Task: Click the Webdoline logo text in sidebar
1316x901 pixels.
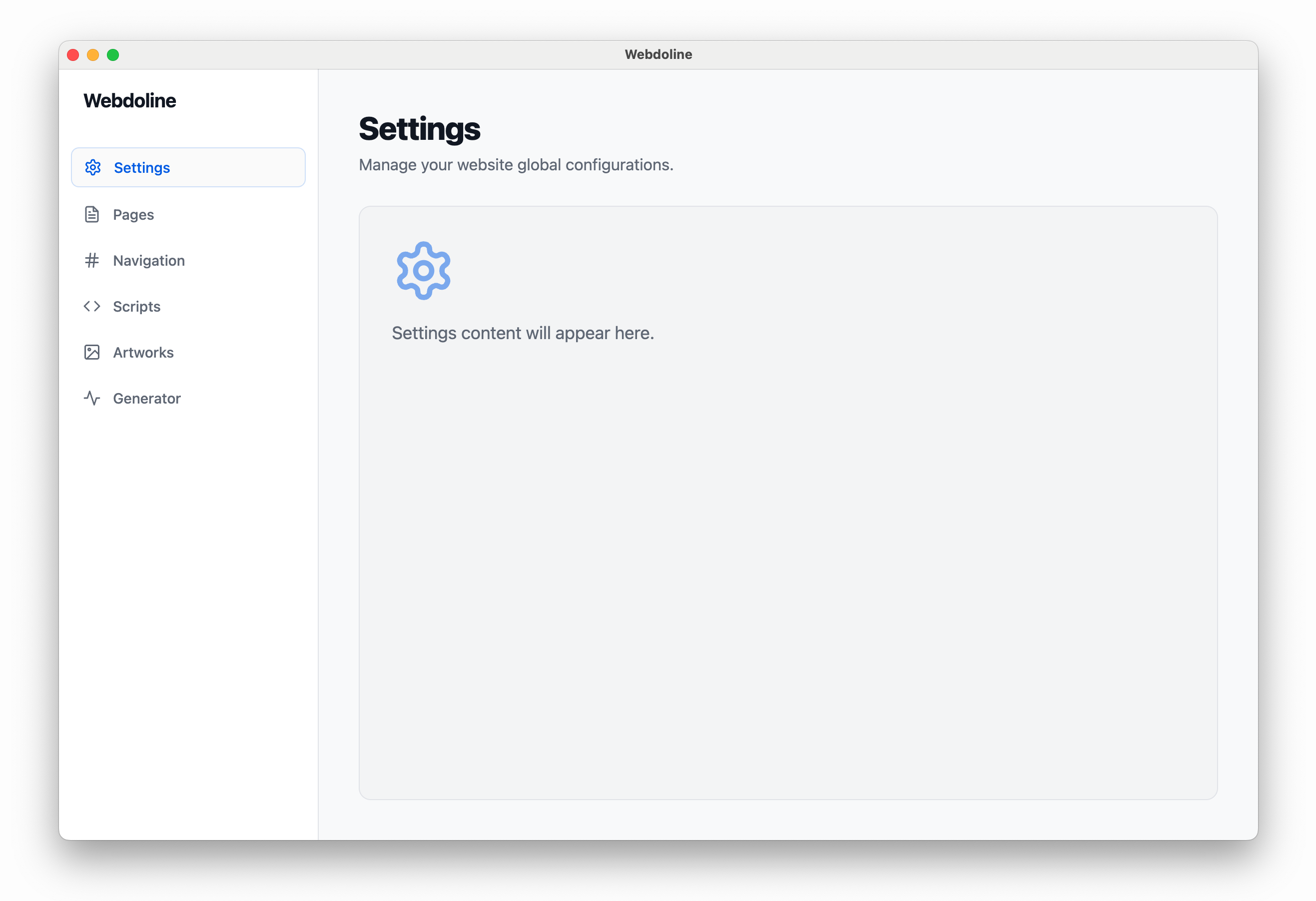Action: (130, 101)
